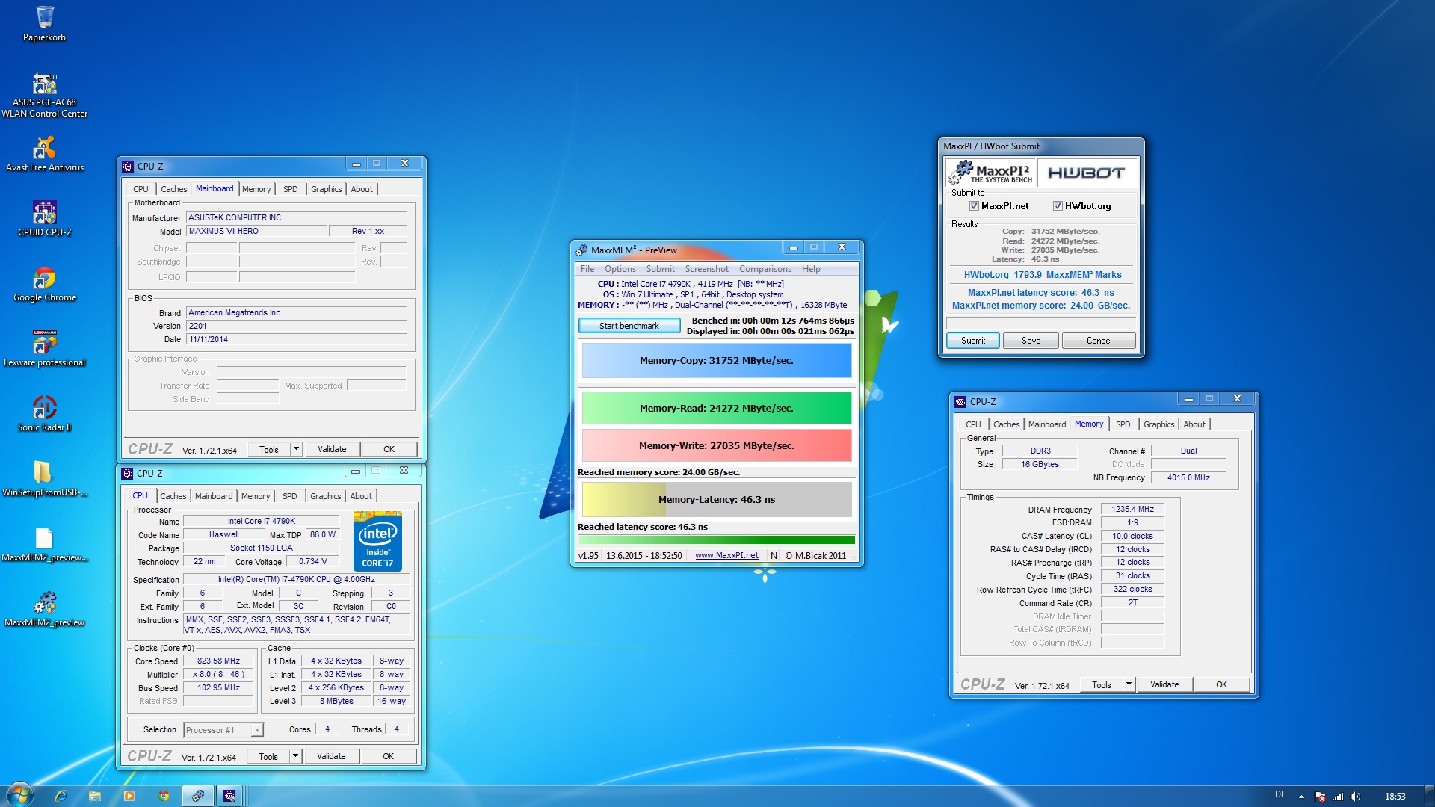Click Save button in HWbot Submit dialog
This screenshot has height=807, width=1435.
pyautogui.click(x=1031, y=341)
